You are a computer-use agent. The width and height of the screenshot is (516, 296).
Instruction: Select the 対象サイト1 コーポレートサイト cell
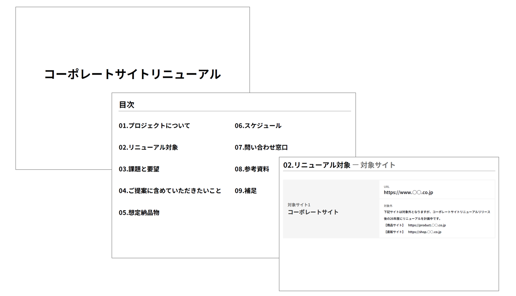(x=331, y=209)
